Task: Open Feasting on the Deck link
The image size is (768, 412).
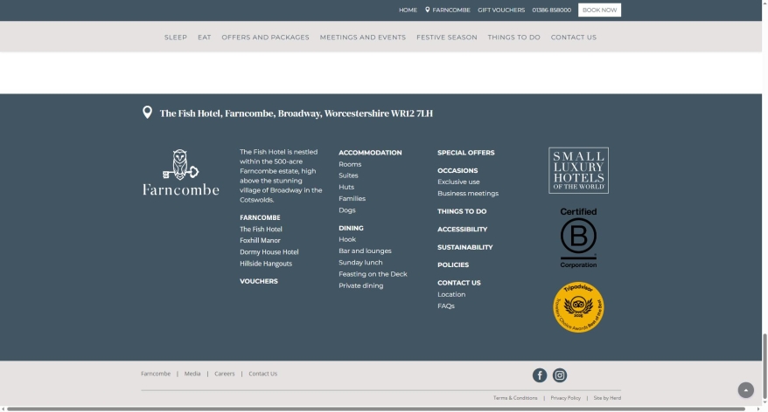Action: click(x=373, y=274)
